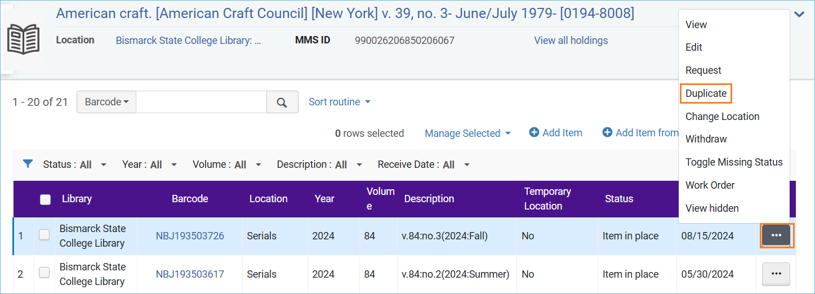
Task: Open the ellipsis actions button in row 2
Action: pos(776,274)
